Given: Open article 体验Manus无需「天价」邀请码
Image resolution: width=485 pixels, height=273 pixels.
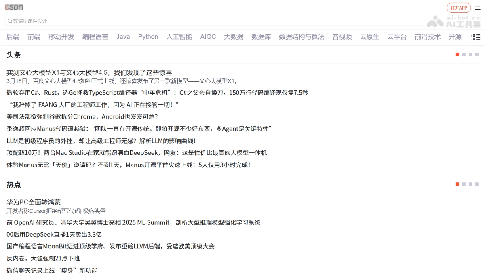Looking at the screenshot, I should coord(129,165).
